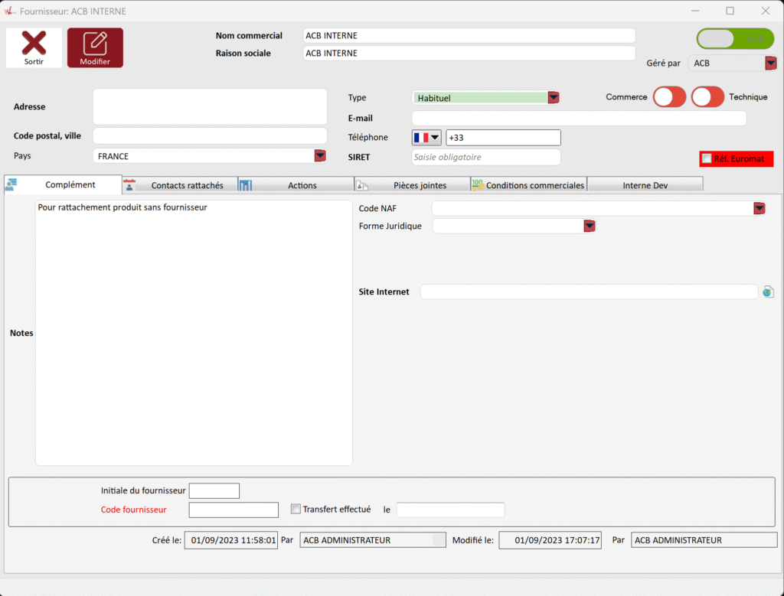Click the E-mail input field

(x=578, y=118)
